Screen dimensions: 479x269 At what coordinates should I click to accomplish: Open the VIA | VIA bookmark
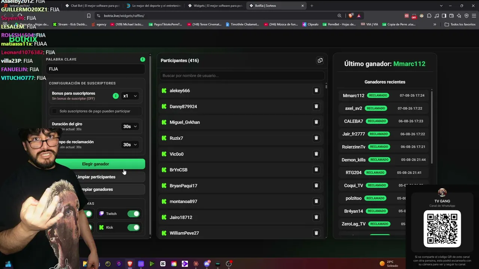tap(370, 24)
